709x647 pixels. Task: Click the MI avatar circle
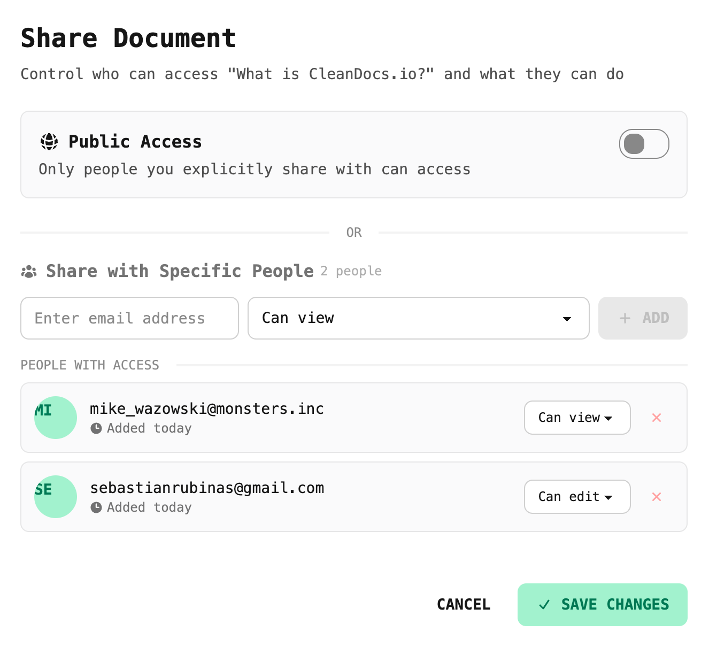(x=56, y=418)
